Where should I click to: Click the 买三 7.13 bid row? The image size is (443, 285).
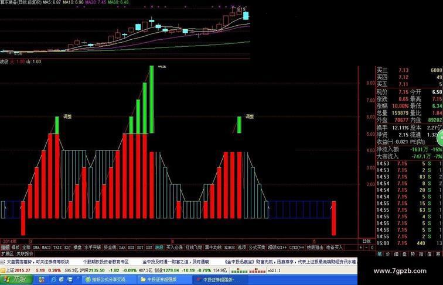pos(410,70)
